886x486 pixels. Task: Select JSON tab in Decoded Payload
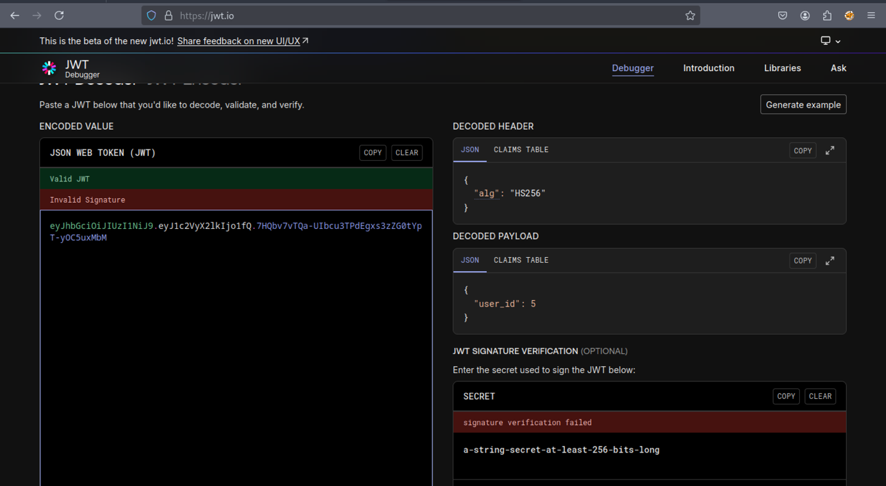point(470,260)
